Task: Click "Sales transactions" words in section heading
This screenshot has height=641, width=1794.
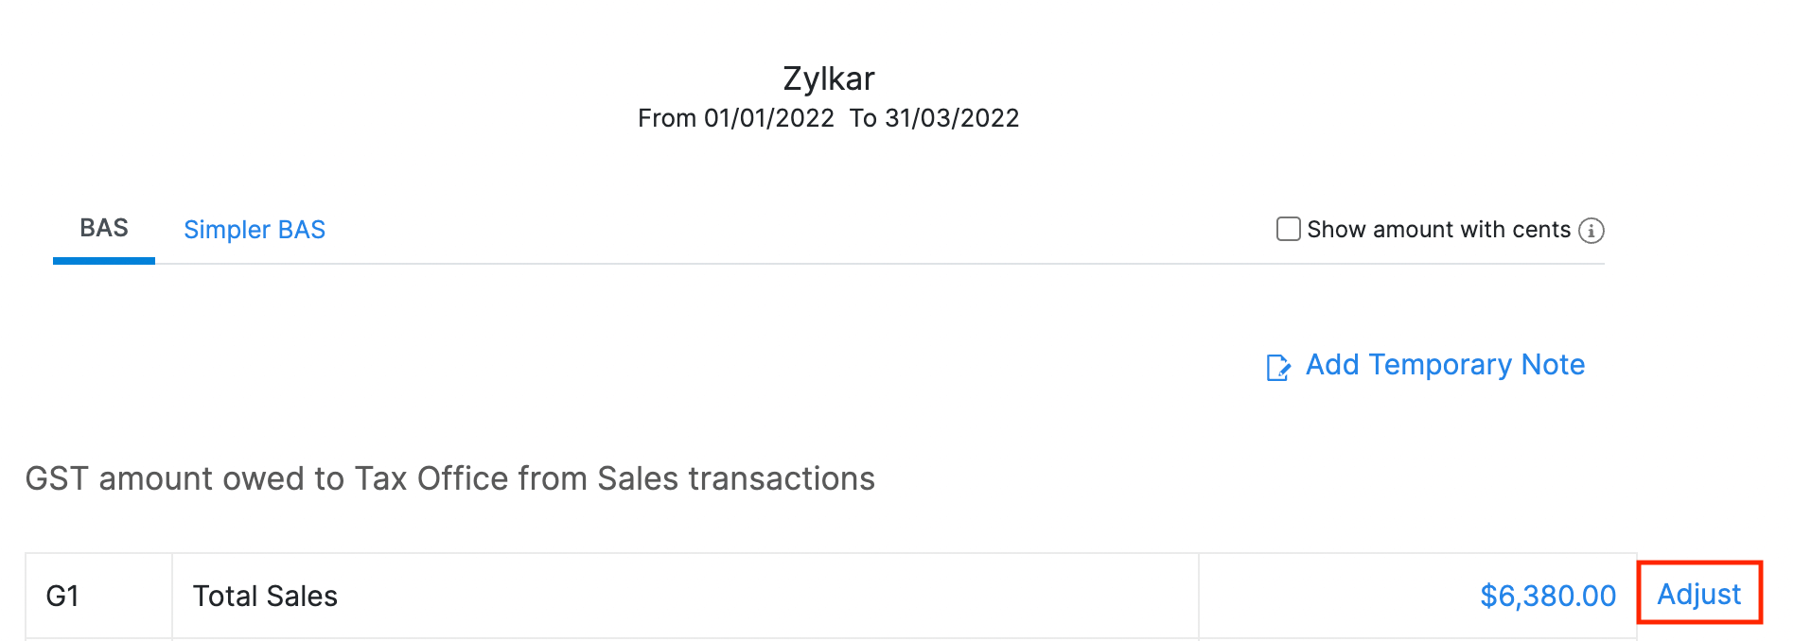Action: [736, 479]
